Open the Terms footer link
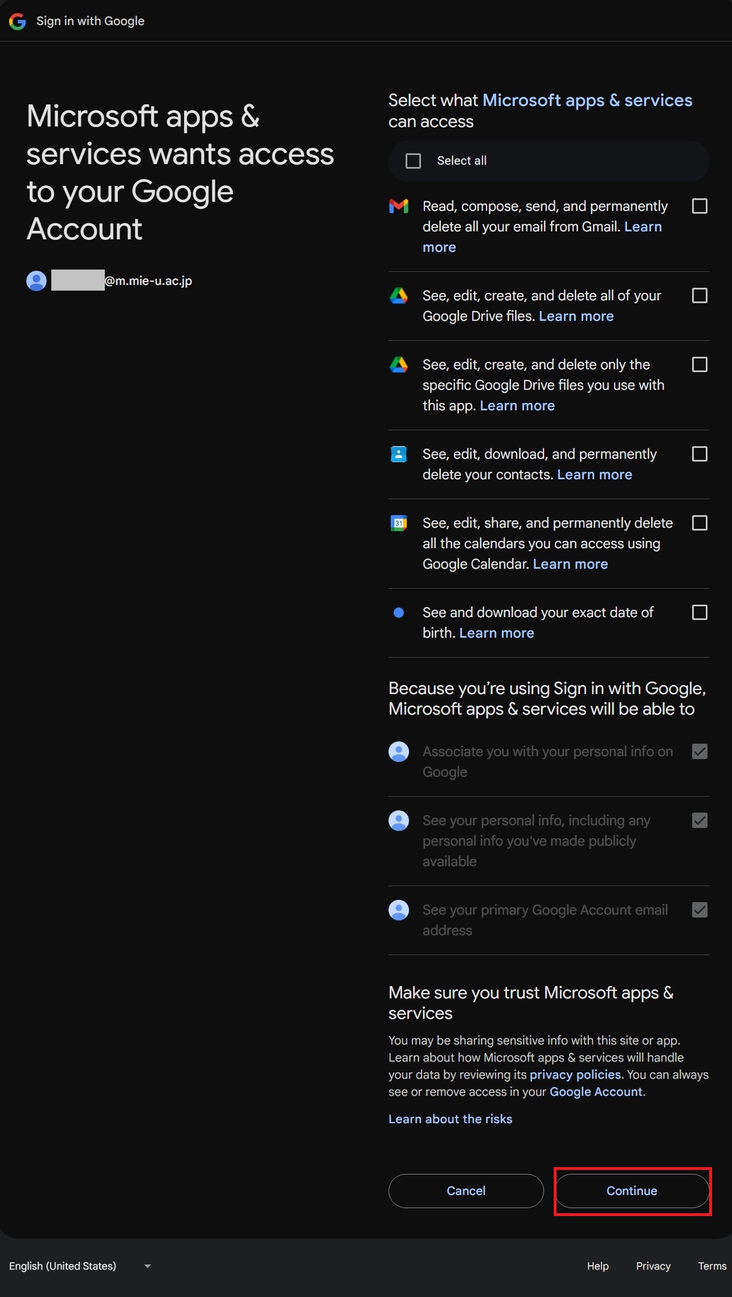Viewport: 732px width, 1297px height. [713, 1266]
